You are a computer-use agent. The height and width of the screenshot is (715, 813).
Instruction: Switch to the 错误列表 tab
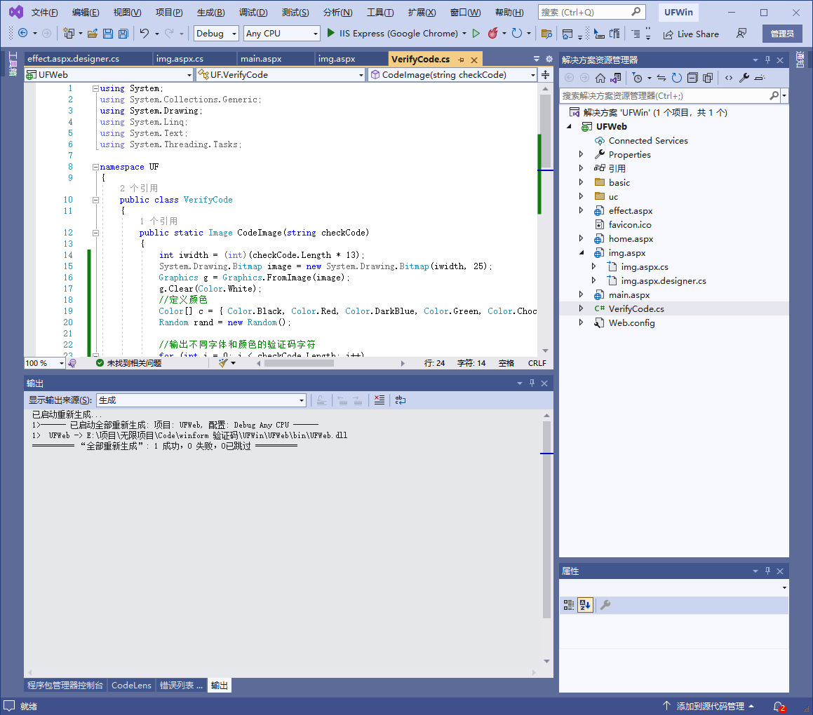181,685
